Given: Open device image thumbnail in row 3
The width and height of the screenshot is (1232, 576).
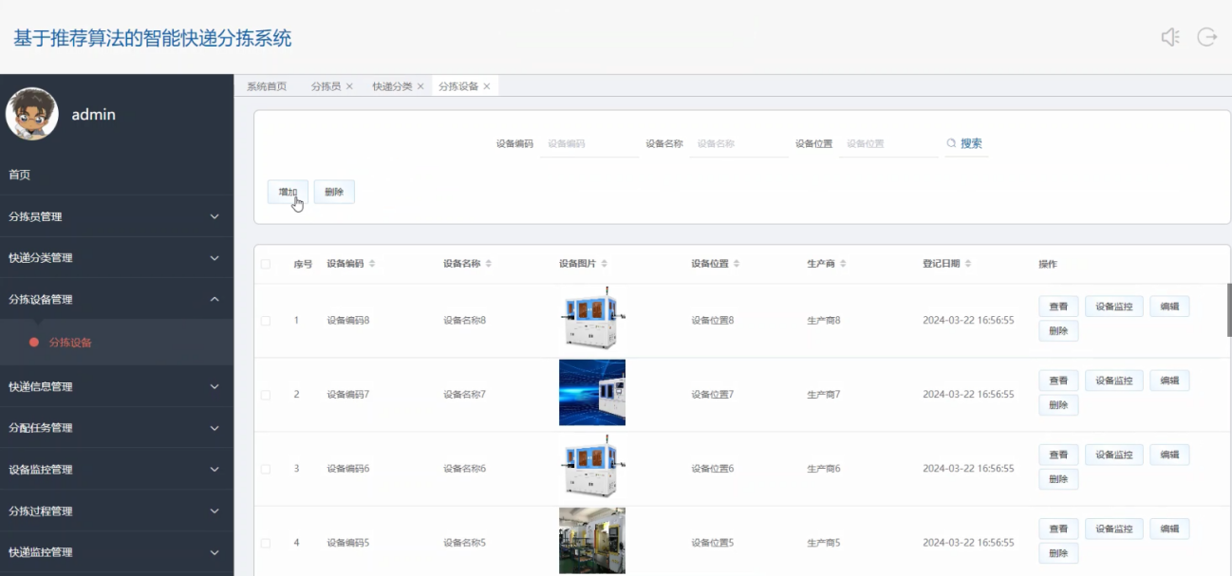Looking at the screenshot, I should [592, 466].
